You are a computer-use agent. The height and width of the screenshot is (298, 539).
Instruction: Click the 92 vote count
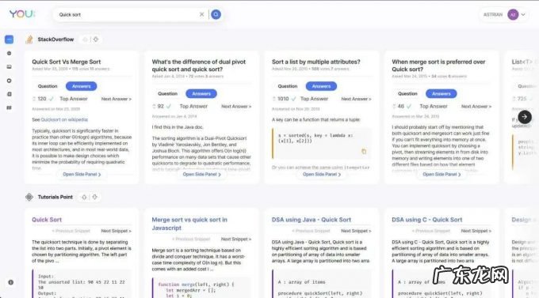(161, 106)
